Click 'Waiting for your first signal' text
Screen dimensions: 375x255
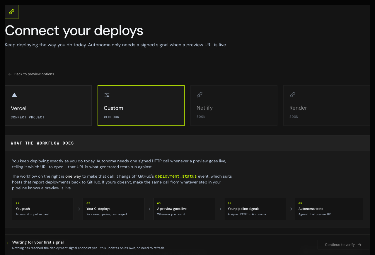click(x=38, y=242)
